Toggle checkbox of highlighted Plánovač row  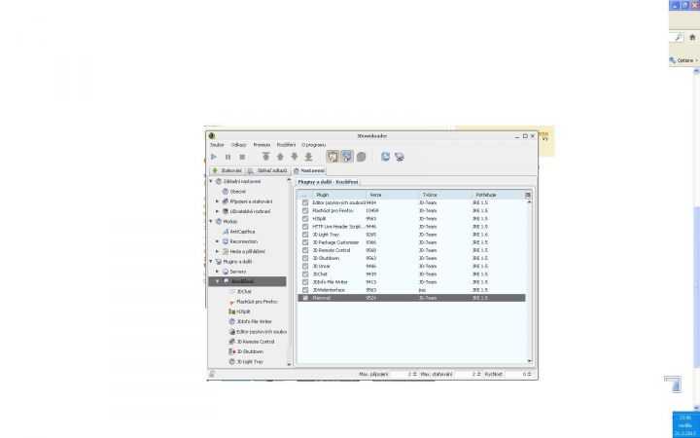point(305,298)
